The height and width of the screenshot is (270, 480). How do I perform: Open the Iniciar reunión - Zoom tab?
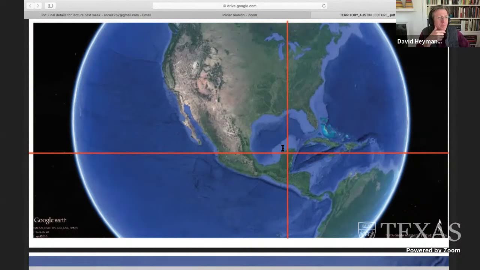point(240,15)
